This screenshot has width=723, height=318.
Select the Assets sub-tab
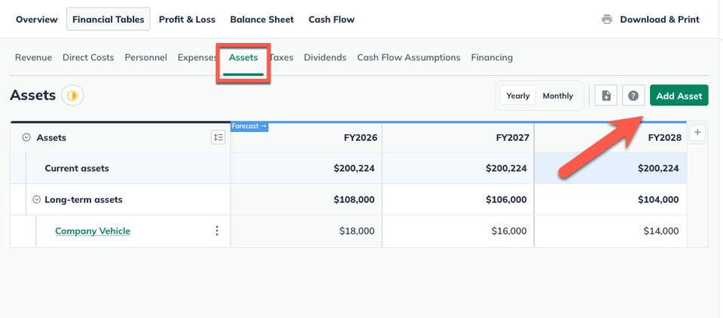click(243, 58)
